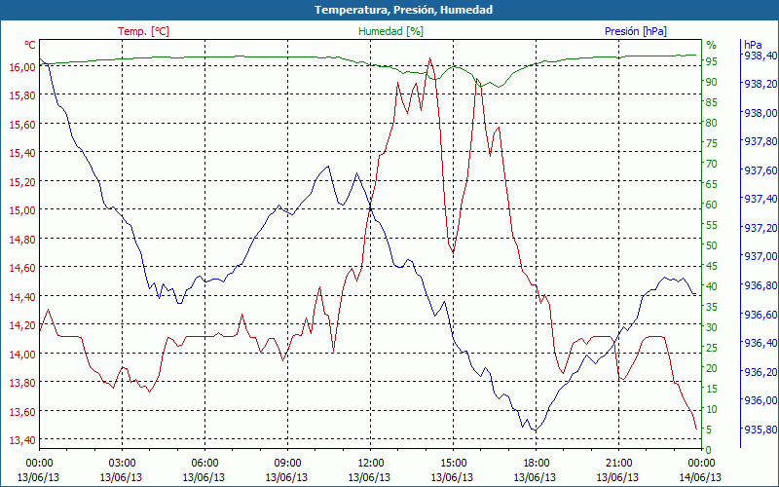Click time axis label "21:00"
779x487 pixels.
tap(618, 464)
